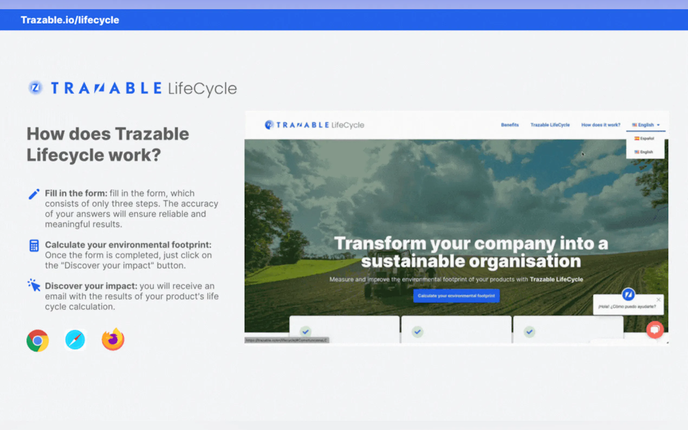
Task: Open the 'How does it work?' nav item
Action: [601, 125]
